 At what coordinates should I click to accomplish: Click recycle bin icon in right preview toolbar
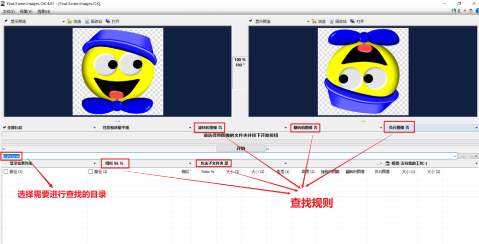[x=331, y=21]
